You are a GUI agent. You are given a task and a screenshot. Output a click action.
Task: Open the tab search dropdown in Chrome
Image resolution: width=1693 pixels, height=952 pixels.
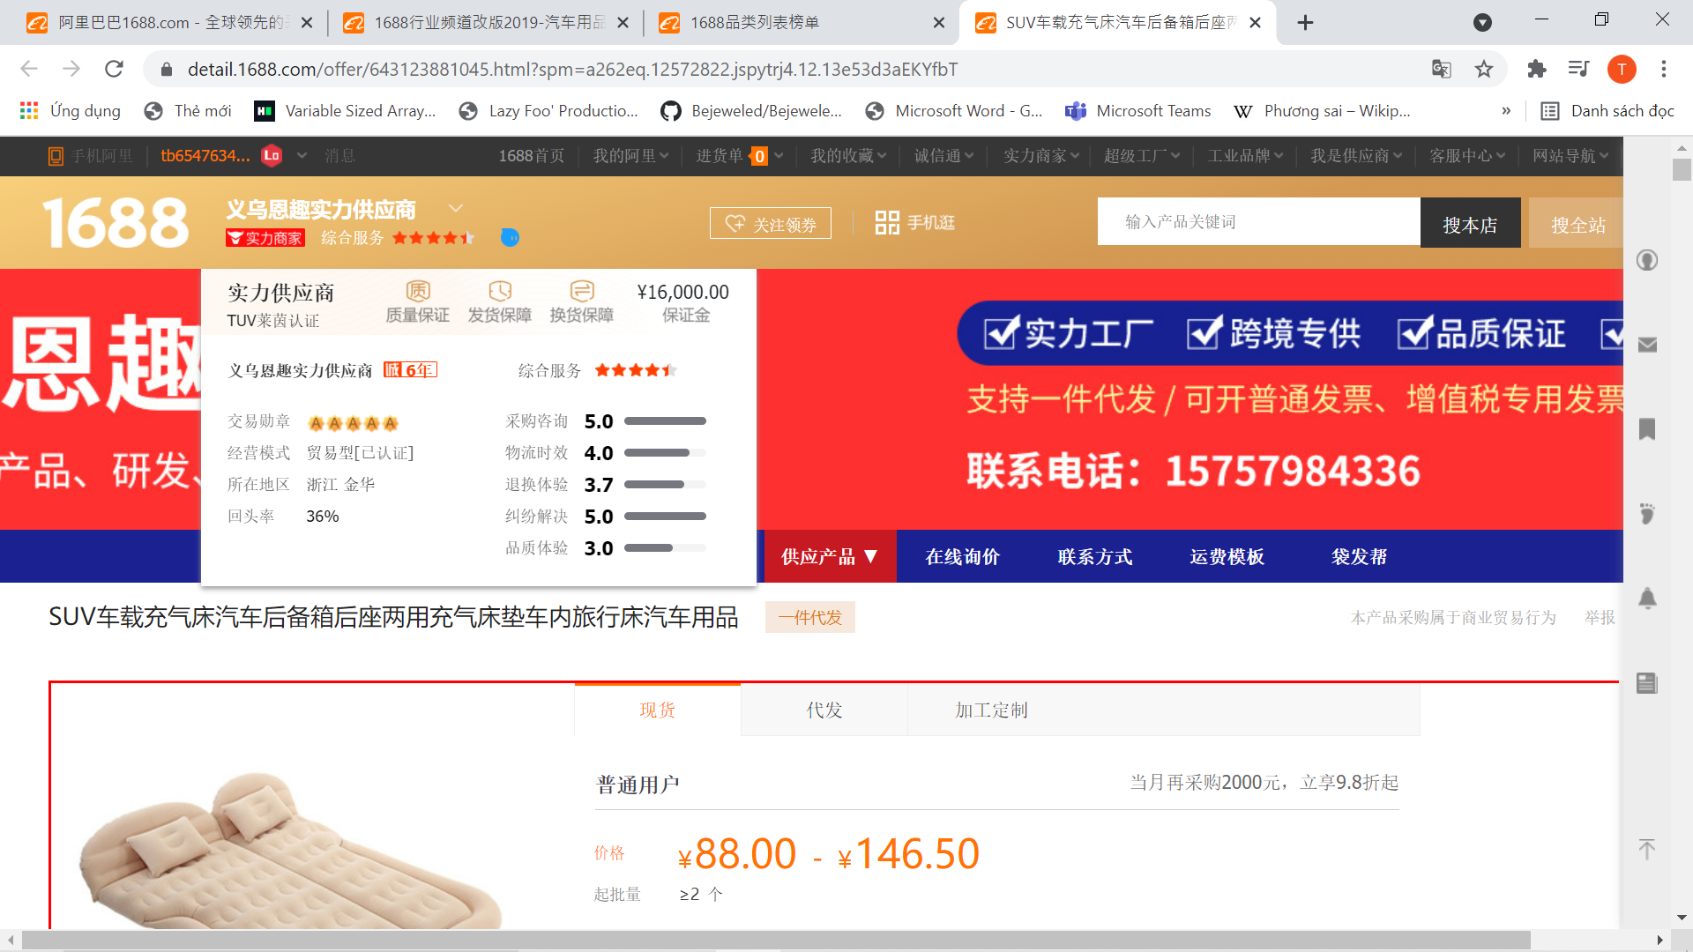pyautogui.click(x=1483, y=22)
